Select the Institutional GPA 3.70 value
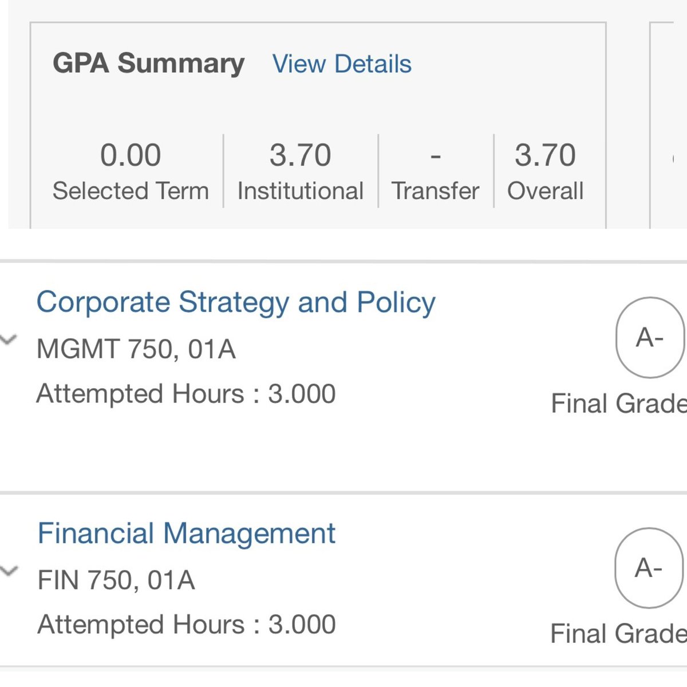This screenshot has height=687, width=687. click(301, 155)
